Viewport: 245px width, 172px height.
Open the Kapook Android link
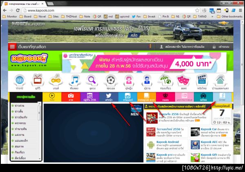167,142
